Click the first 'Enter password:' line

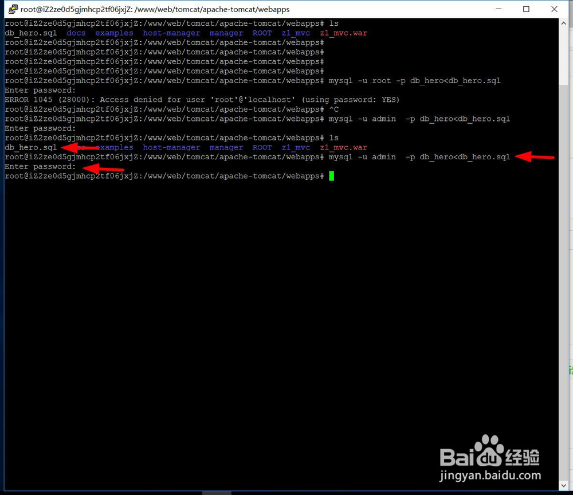point(40,90)
